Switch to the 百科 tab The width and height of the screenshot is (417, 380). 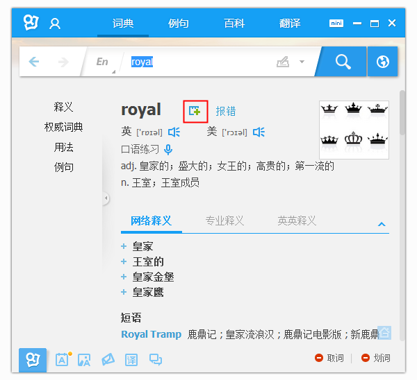coord(234,24)
